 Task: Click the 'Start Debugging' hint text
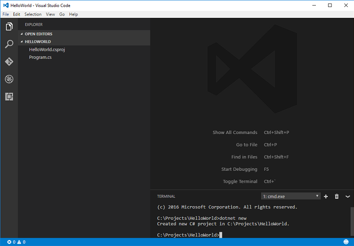point(239,169)
